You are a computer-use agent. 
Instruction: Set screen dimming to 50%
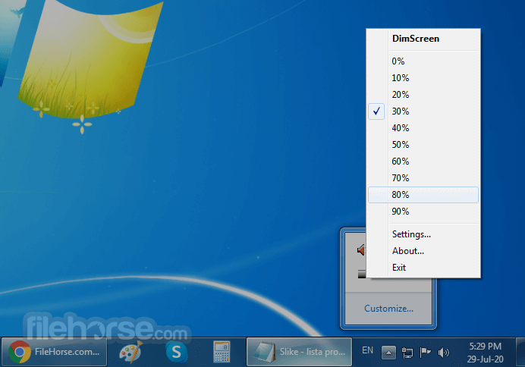(x=423, y=145)
